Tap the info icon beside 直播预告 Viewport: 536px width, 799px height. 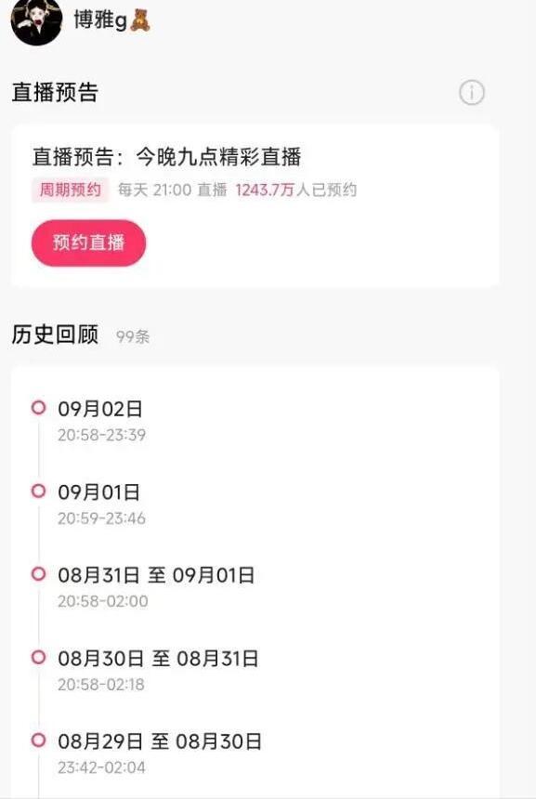[472, 93]
